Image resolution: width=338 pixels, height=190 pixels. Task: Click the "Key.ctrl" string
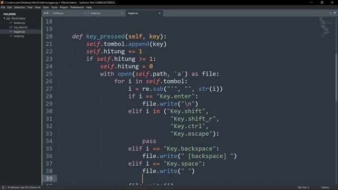[x=188, y=126]
